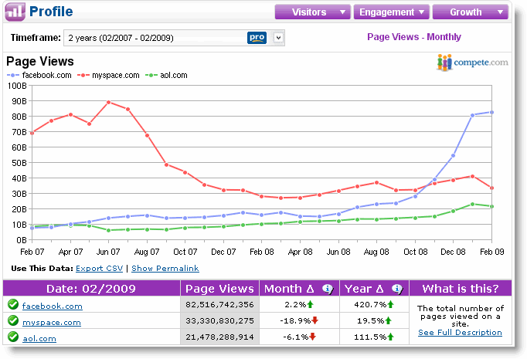Viewport: 527px width, 359px height.
Task: Expand the Timeframe dropdown arrow
Action: pos(278,38)
